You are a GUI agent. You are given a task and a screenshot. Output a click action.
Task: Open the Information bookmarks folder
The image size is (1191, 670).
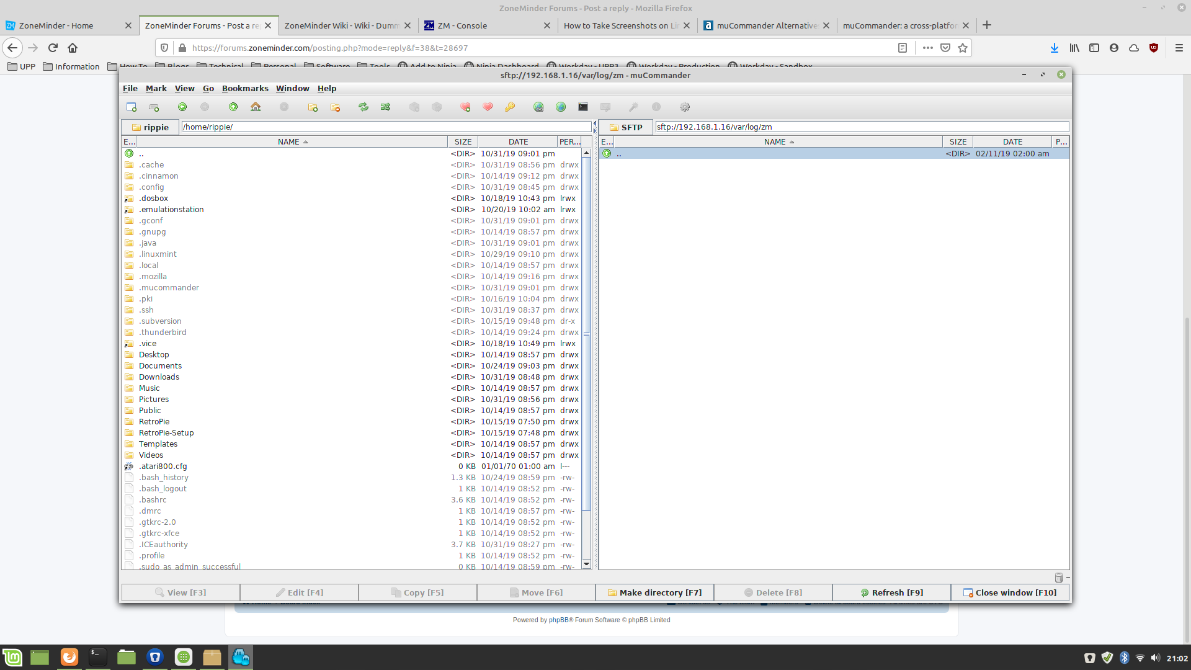(x=71, y=66)
